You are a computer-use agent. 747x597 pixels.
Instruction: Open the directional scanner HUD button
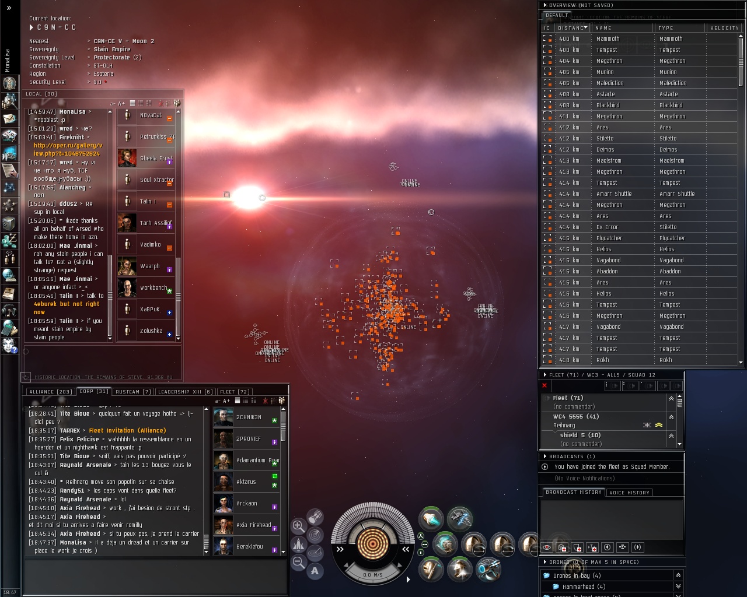pos(315,534)
